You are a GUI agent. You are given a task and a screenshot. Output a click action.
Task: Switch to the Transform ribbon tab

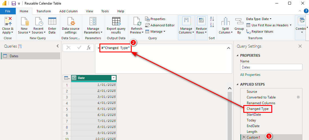click(x=43, y=11)
